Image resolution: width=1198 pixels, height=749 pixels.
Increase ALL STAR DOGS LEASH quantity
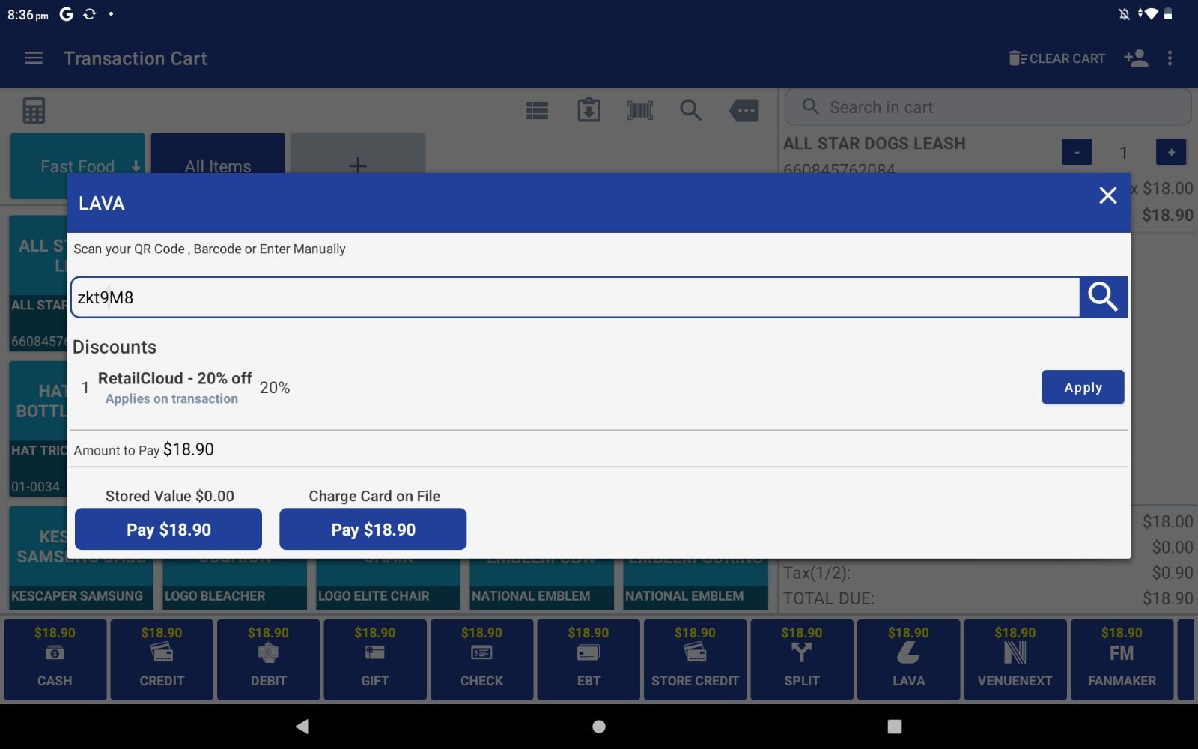pos(1170,152)
